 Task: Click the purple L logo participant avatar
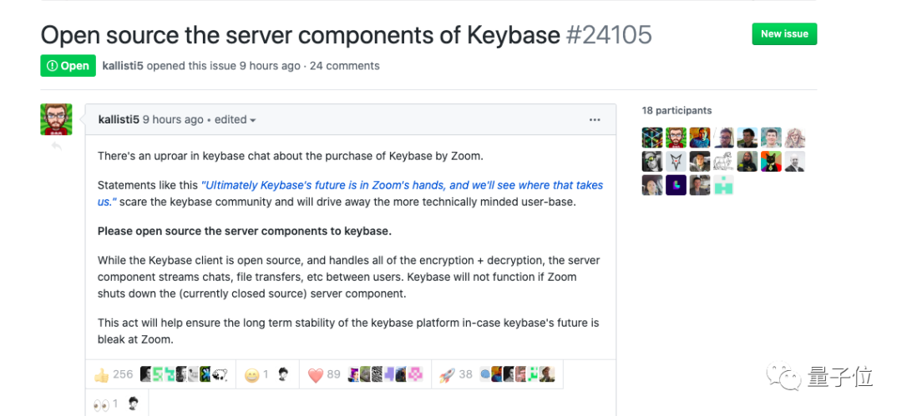(x=676, y=185)
